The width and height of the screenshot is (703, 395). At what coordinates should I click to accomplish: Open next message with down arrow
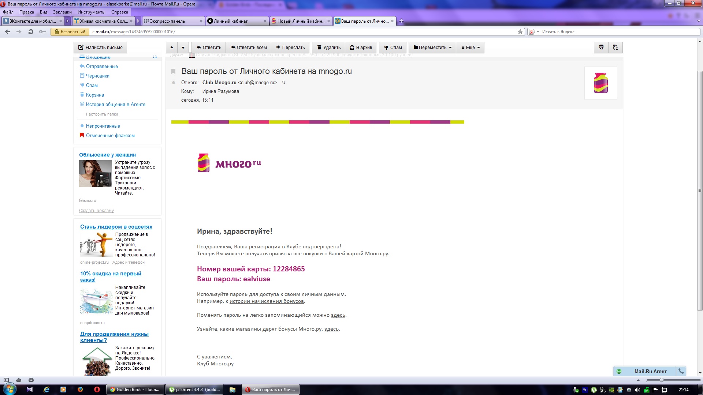(183, 48)
